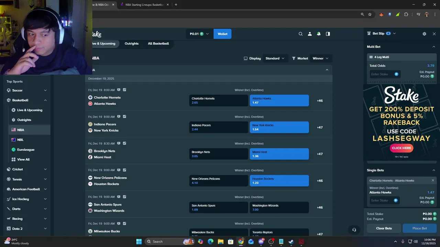Collapse the Multi Bet section
This screenshot has width=440, height=247.
coord(434,47)
